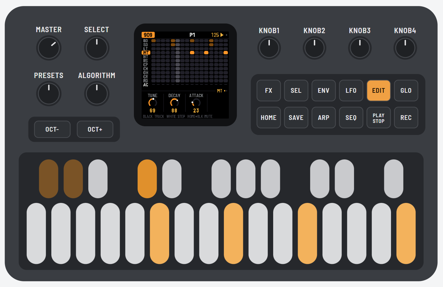This screenshot has width=443, height=287.
Task: Click the tempo value 125
Action: tap(215, 35)
